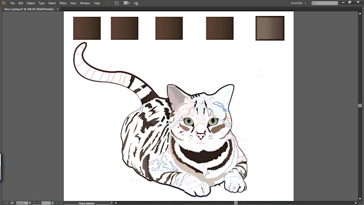Click the Illustrator Ai logo icon
This screenshot has height=205, width=364.
(4, 3)
